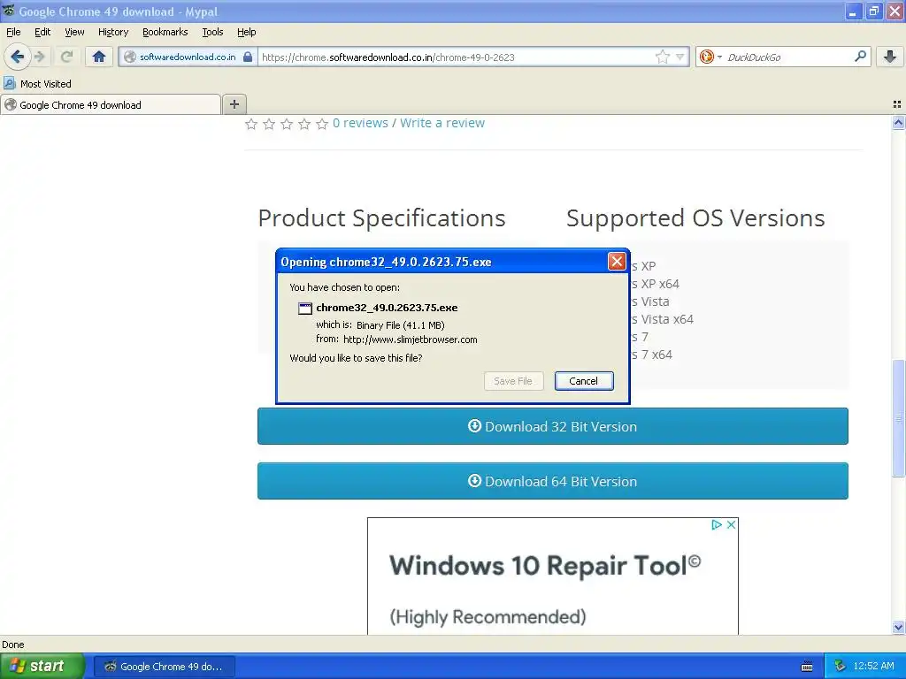Open the Edit menu
Screen dimensions: 906x679
(x=42, y=32)
